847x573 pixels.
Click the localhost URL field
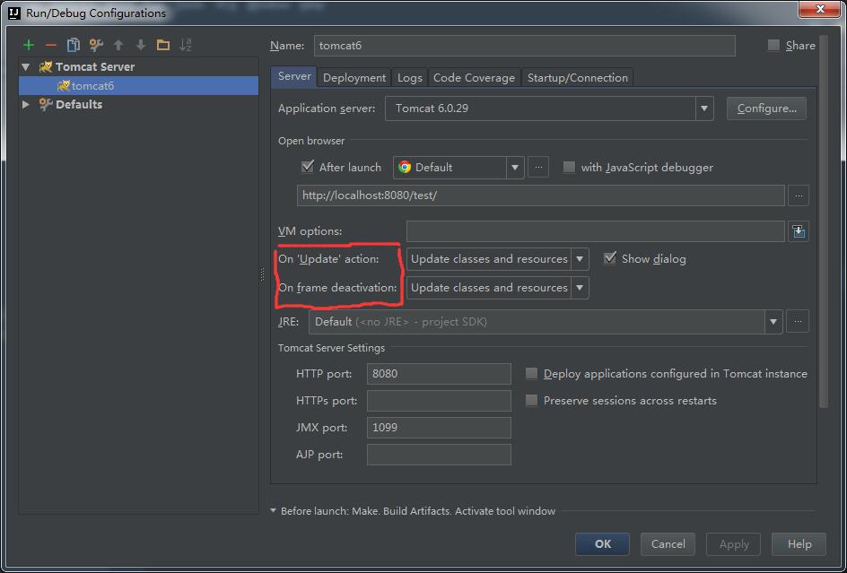pyautogui.click(x=541, y=195)
